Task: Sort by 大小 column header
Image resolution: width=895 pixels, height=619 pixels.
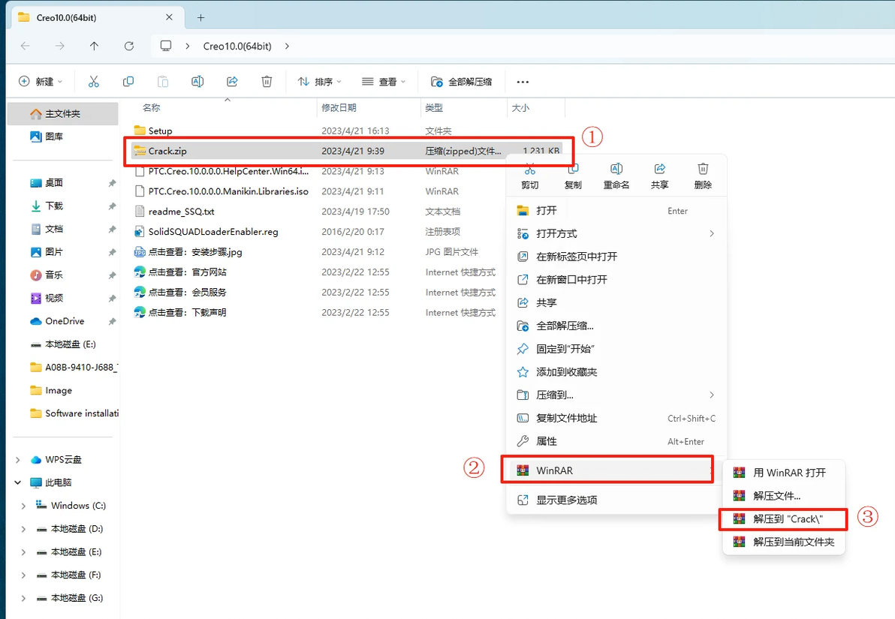Action: coord(535,107)
